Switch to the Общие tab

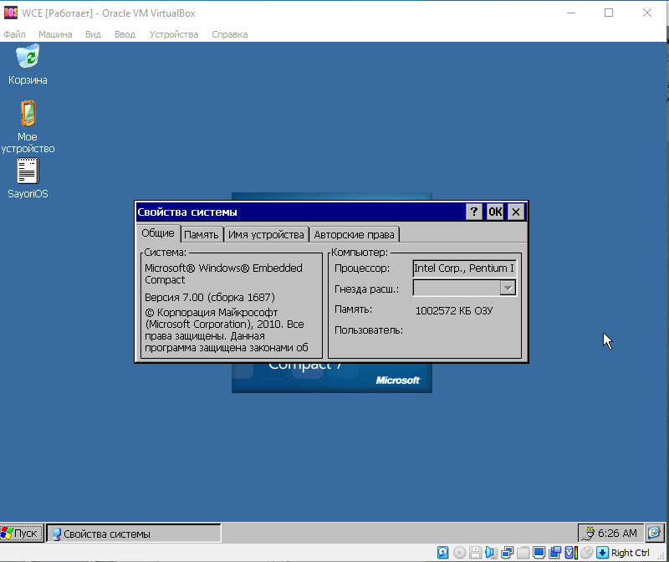[158, 233]
